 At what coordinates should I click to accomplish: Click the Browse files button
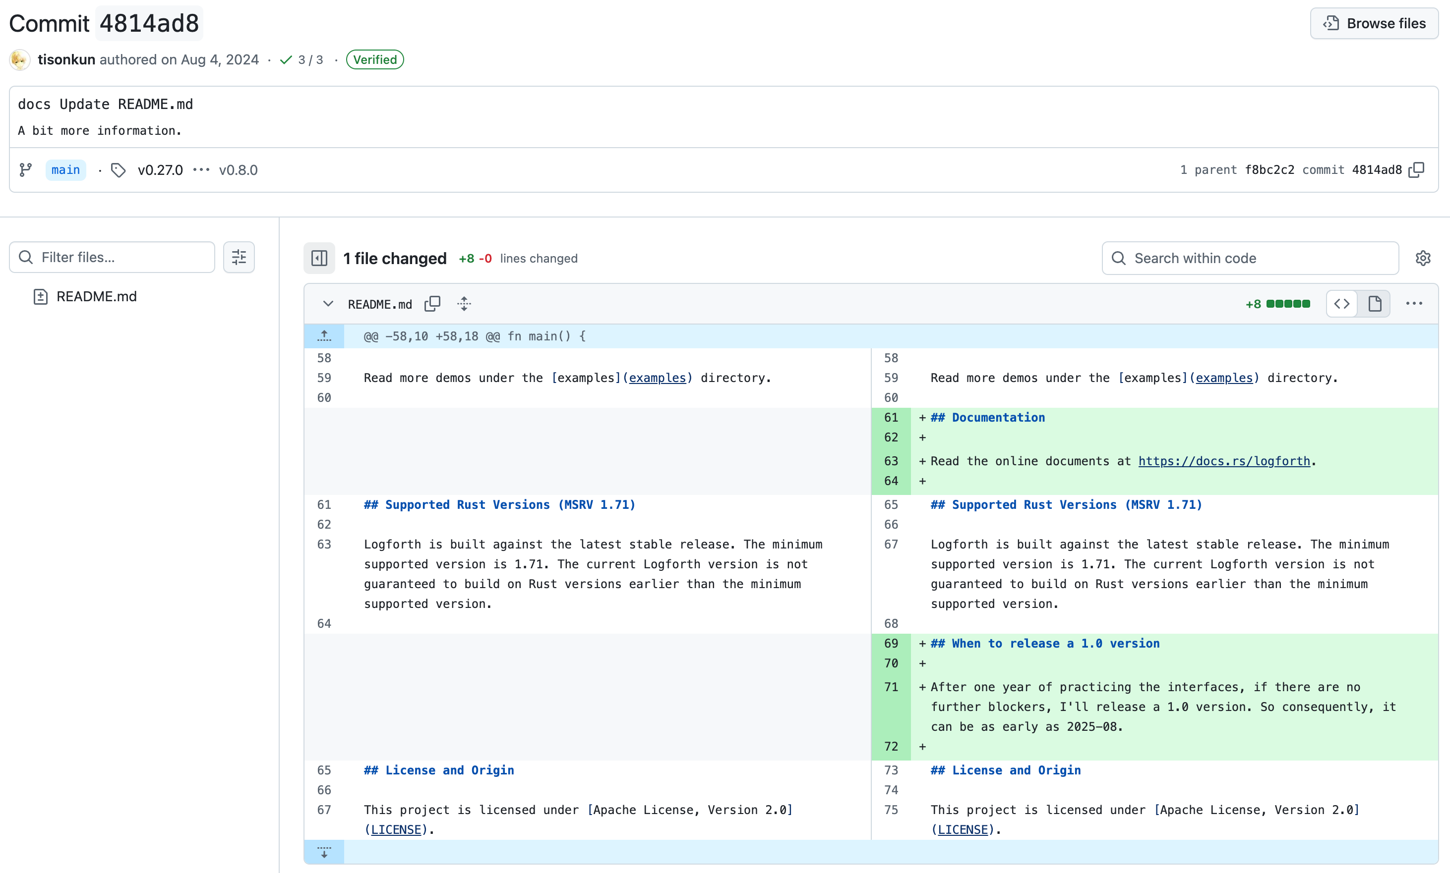tap(1374, 23)
